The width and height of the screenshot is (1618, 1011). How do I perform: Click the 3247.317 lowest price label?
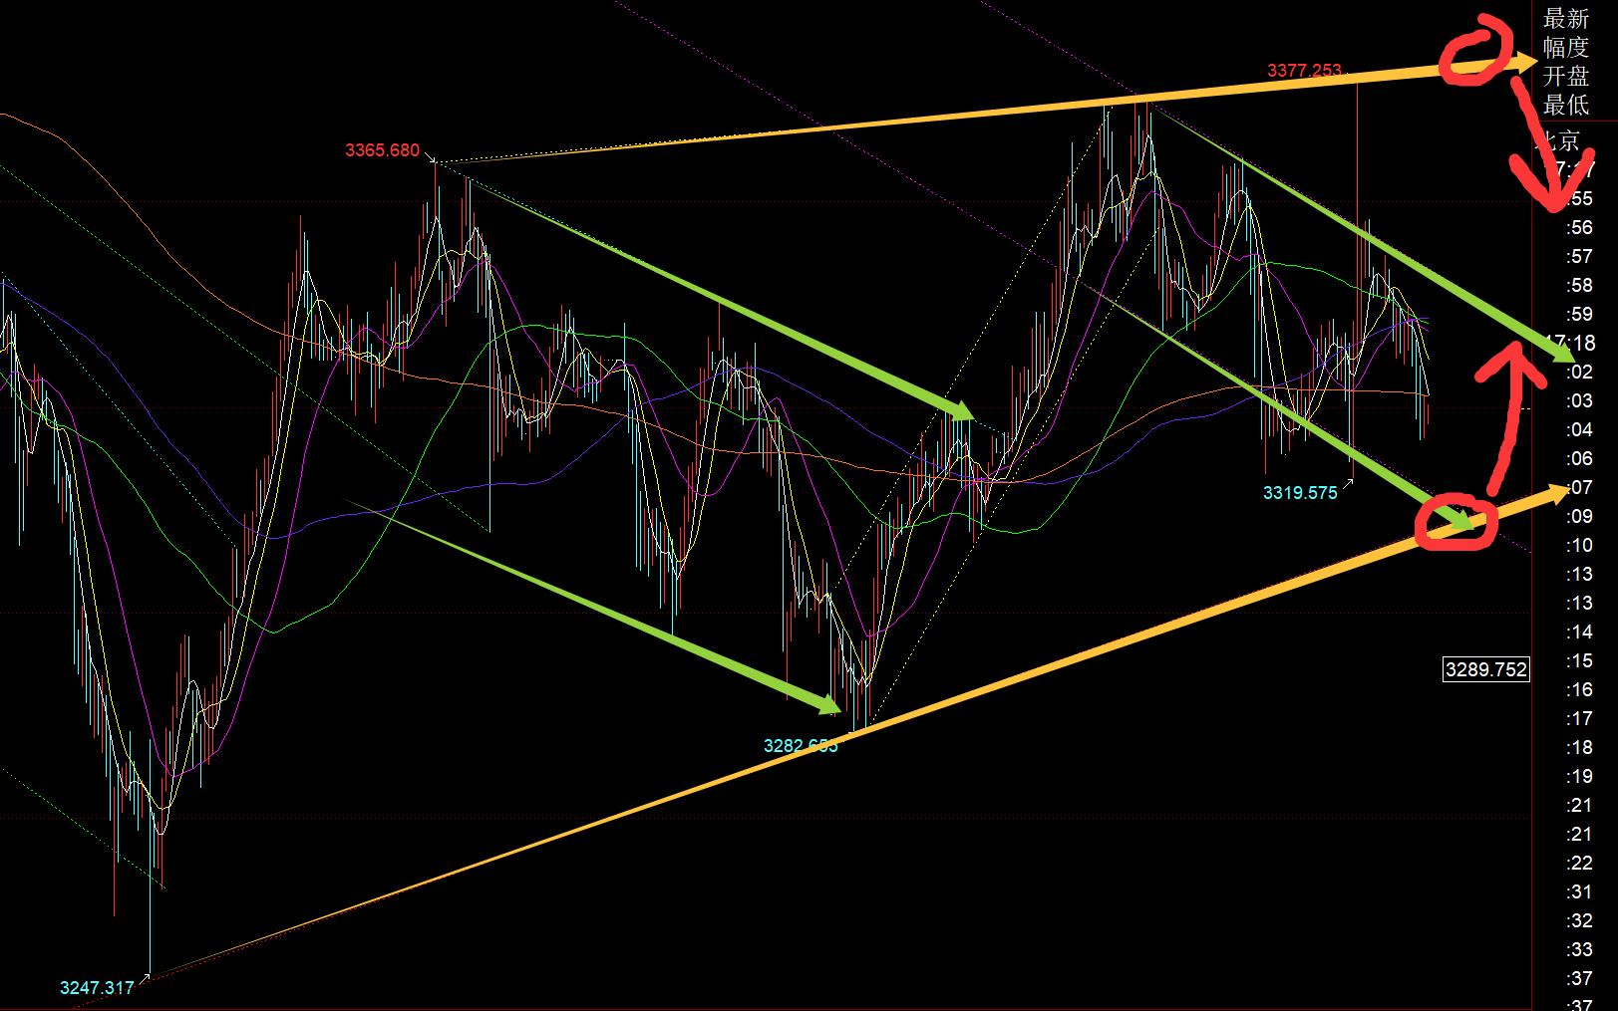97,988
